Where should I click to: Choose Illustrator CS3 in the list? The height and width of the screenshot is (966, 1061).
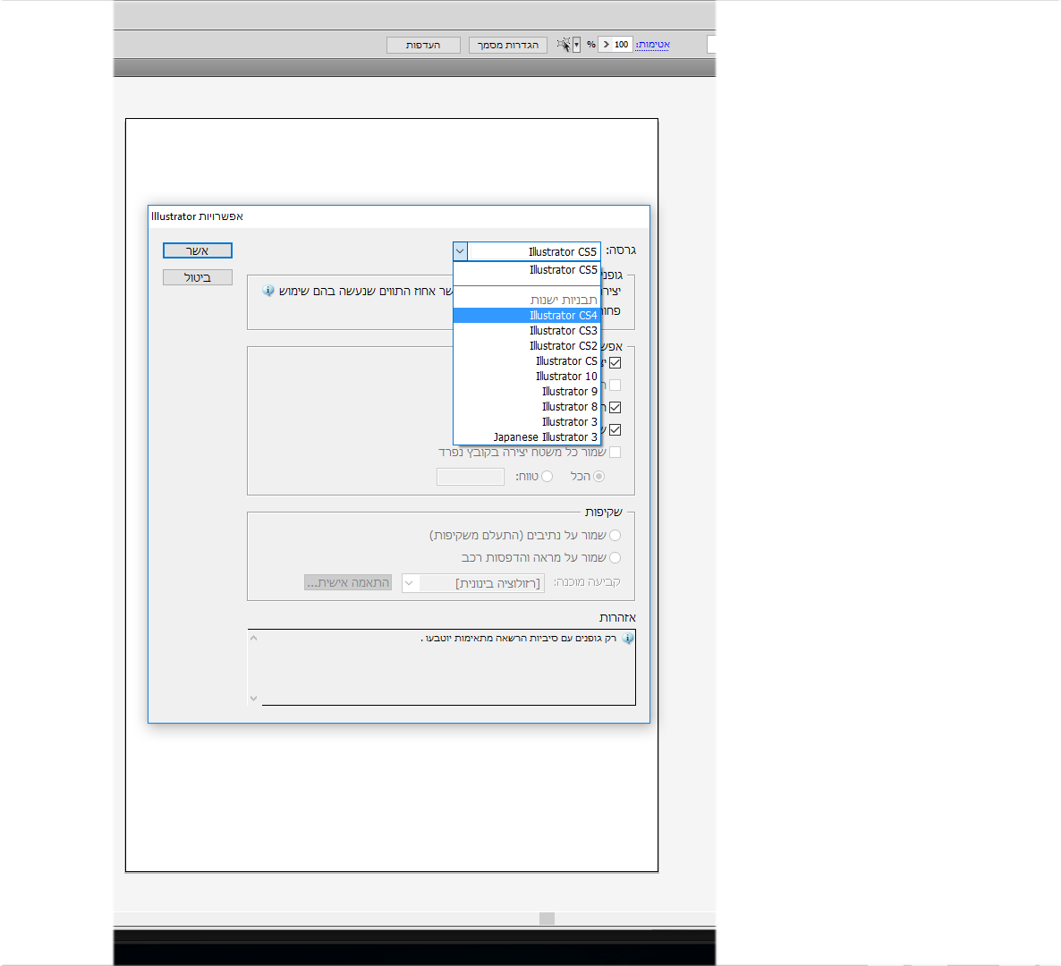[x=526, y=331]
